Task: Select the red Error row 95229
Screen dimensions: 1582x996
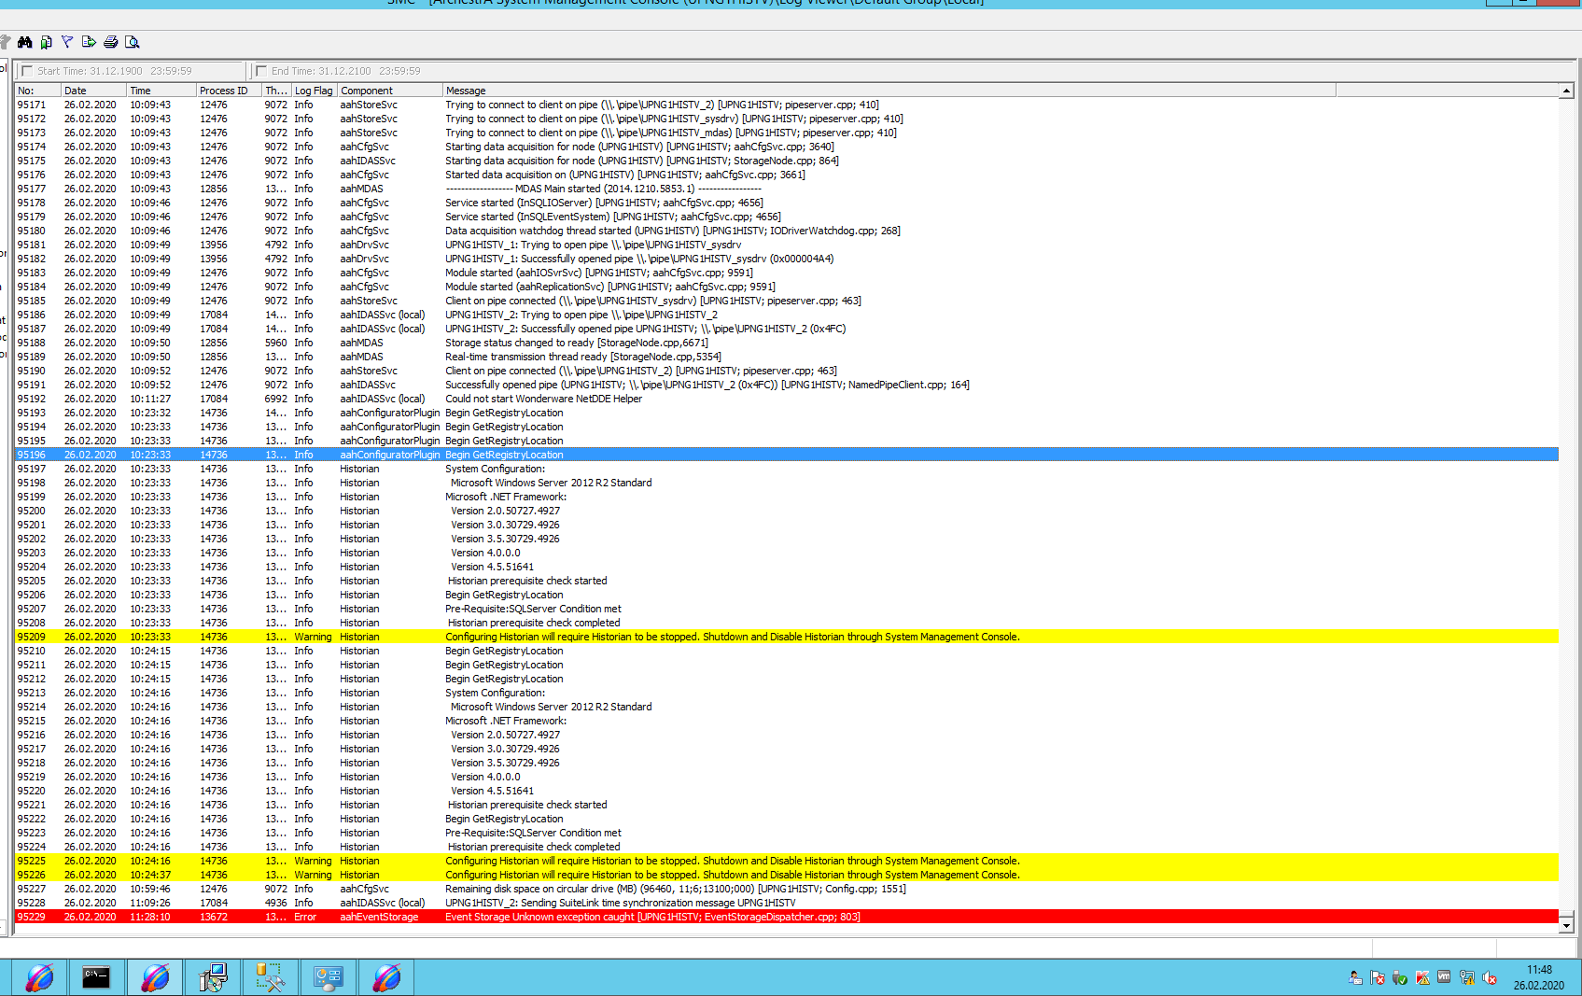Action: pyautogui.click(x=653, y=917)
